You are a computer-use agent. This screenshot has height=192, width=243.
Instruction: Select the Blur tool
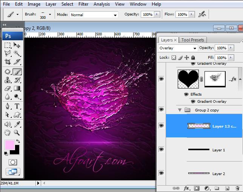click(x=8, y=97)
